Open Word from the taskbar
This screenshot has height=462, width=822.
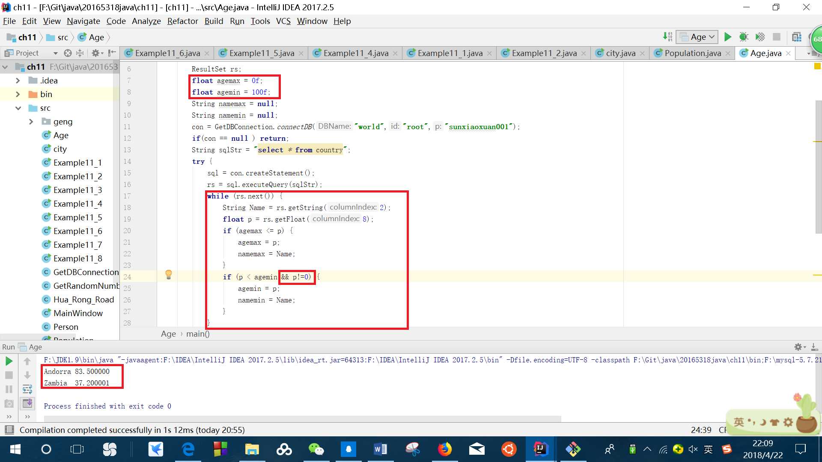pos(381,449)
